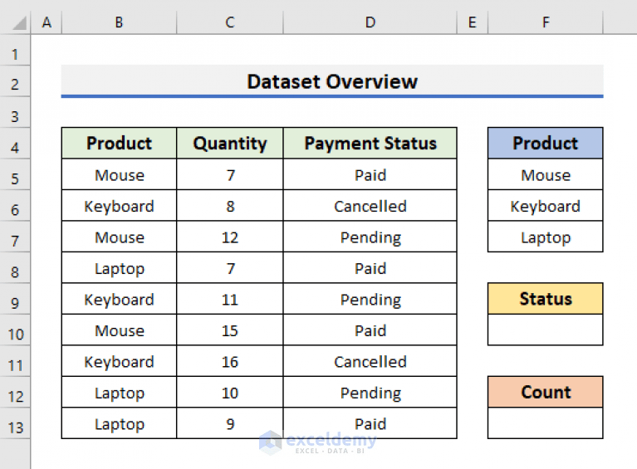Click quantity 9 in row 13
637x469 pixels.
tap(230, 423)
